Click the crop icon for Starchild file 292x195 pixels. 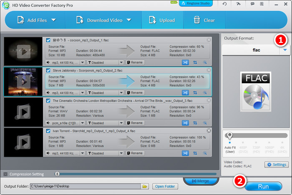tap(195, 153)
